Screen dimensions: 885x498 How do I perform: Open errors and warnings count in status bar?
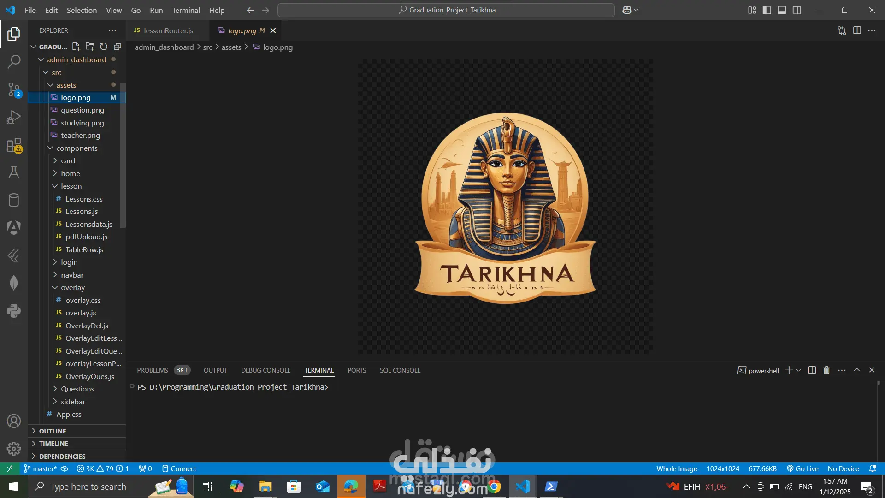click(103, 469)
